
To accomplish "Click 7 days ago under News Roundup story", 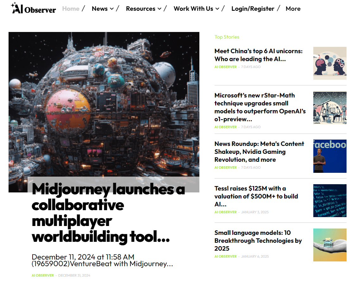I will pos(251,167).
